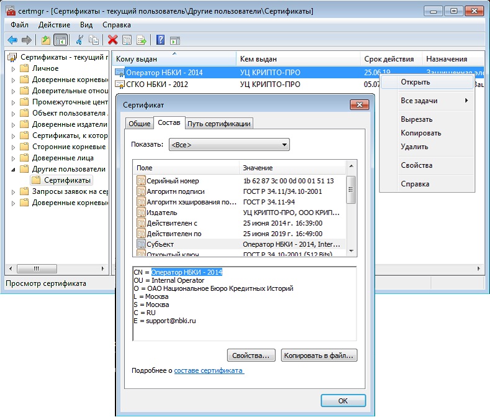The height and width of the screenshot is (417, 490).
Task: Open the Справка menu in menu bar
Action: [117, 25]
